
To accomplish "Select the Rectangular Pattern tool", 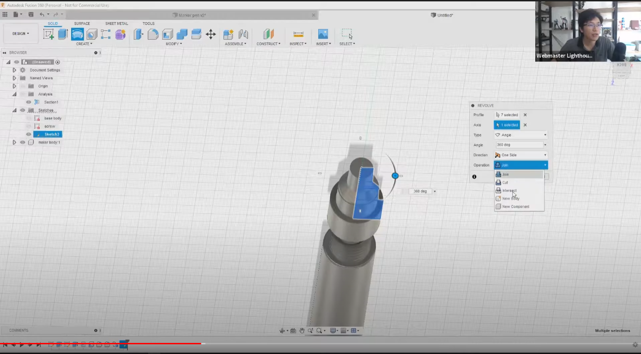I will point(106,34).
